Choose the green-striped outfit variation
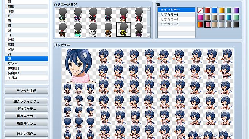249x139 pixels. (63, 14)
